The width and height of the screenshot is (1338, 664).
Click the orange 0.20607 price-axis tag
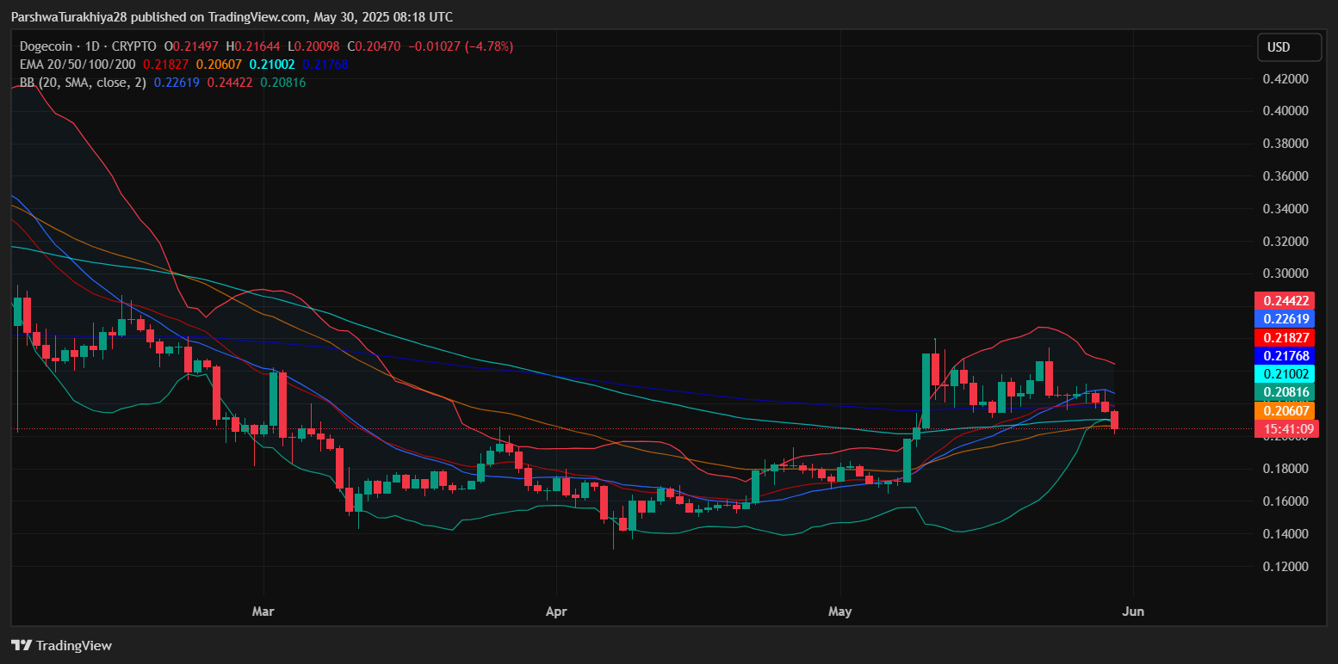[1286, 411]
